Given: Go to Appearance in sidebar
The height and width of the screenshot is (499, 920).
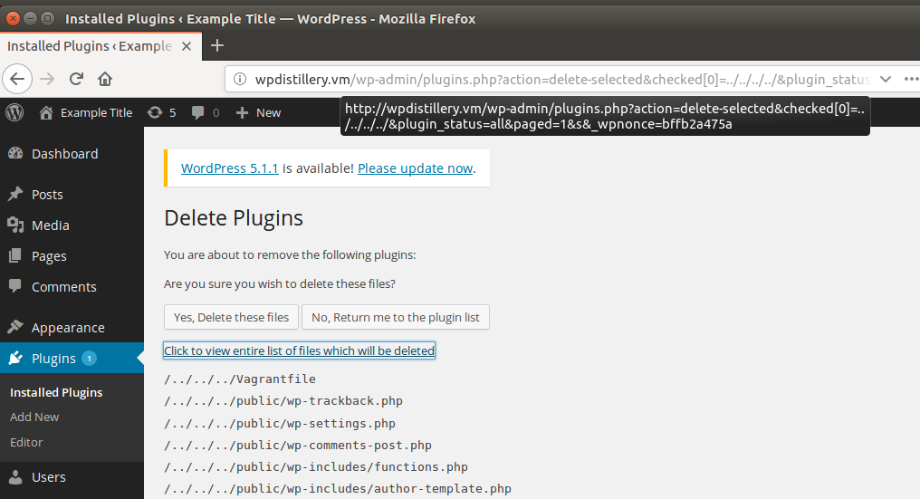Looking at the screenshot, I should [68, 328].
